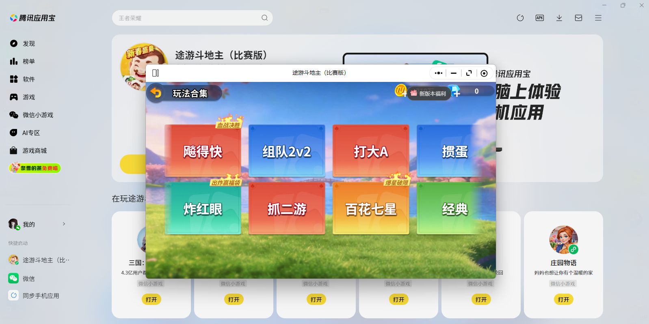
Task: Open the 发现 section in sidebar
Action: coord(23,43)
